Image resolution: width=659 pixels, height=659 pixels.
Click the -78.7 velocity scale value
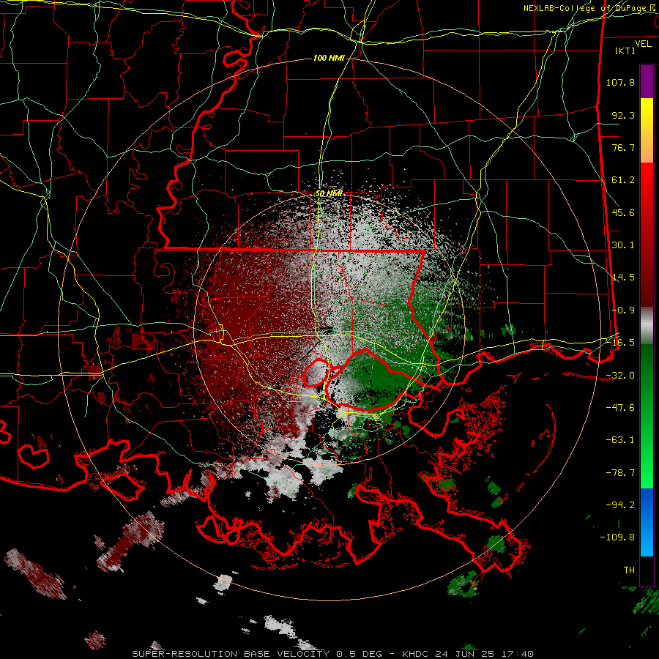pos(620,473)
